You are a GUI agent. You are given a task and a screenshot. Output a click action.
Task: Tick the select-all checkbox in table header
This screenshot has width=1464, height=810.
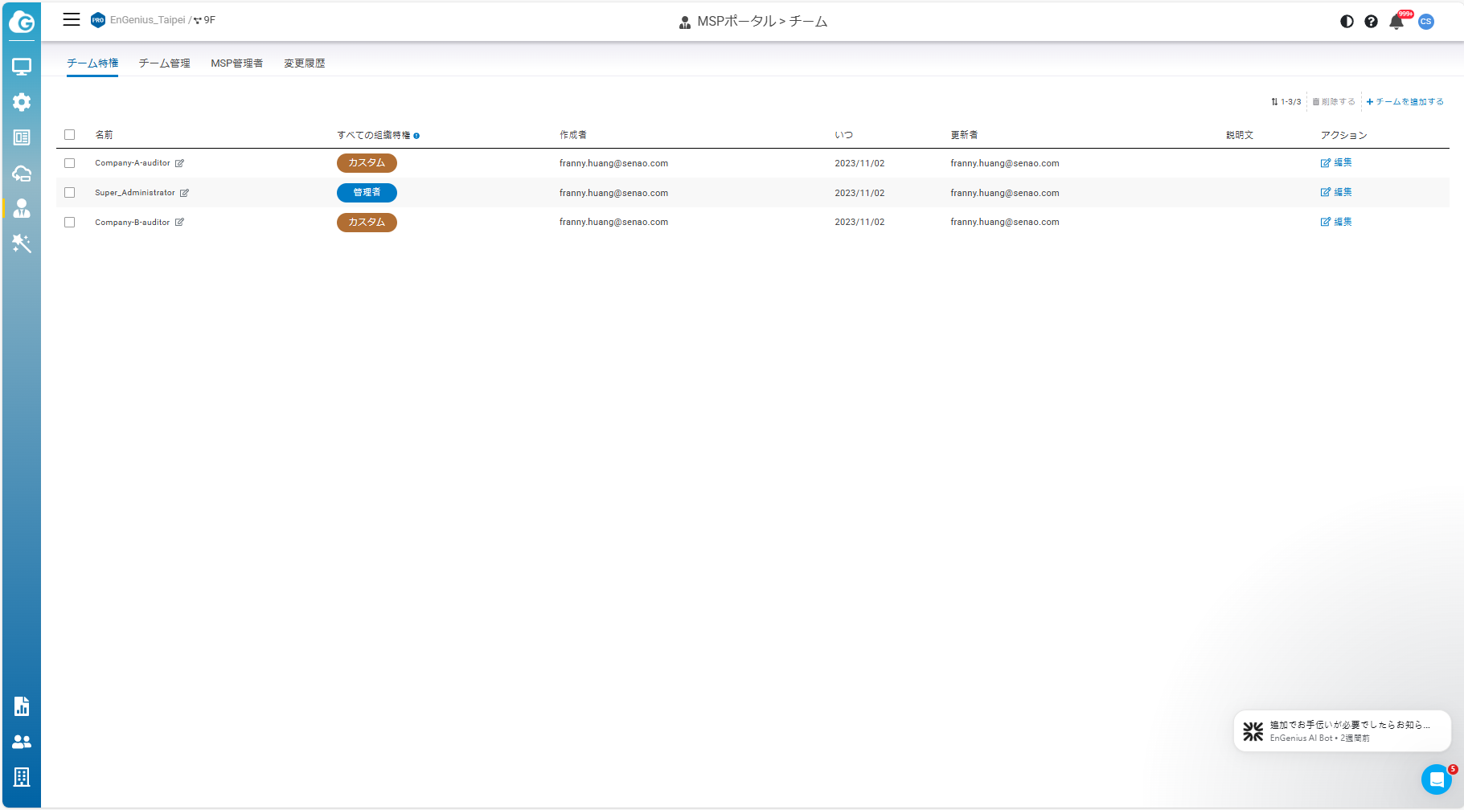tap(70, 135)
